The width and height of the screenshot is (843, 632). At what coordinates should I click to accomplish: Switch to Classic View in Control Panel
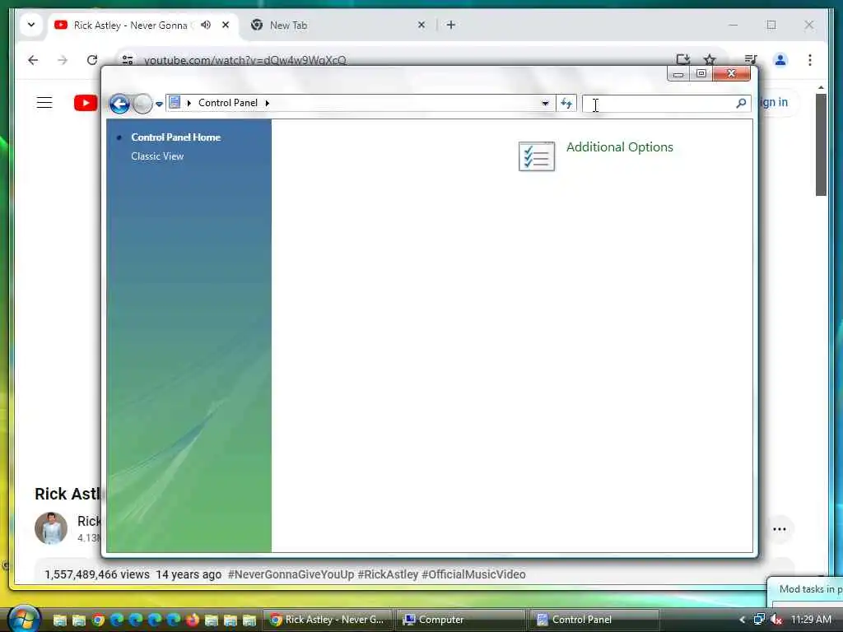coord(157,156)
